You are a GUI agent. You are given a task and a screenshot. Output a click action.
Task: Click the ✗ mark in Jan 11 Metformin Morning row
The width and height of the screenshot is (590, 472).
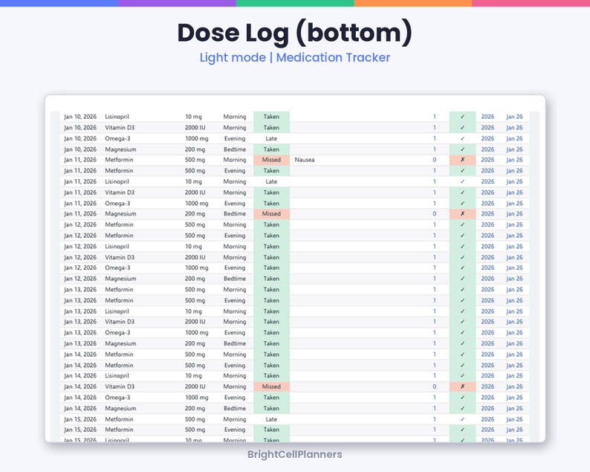pyautogui.click(x=462, y=160)
